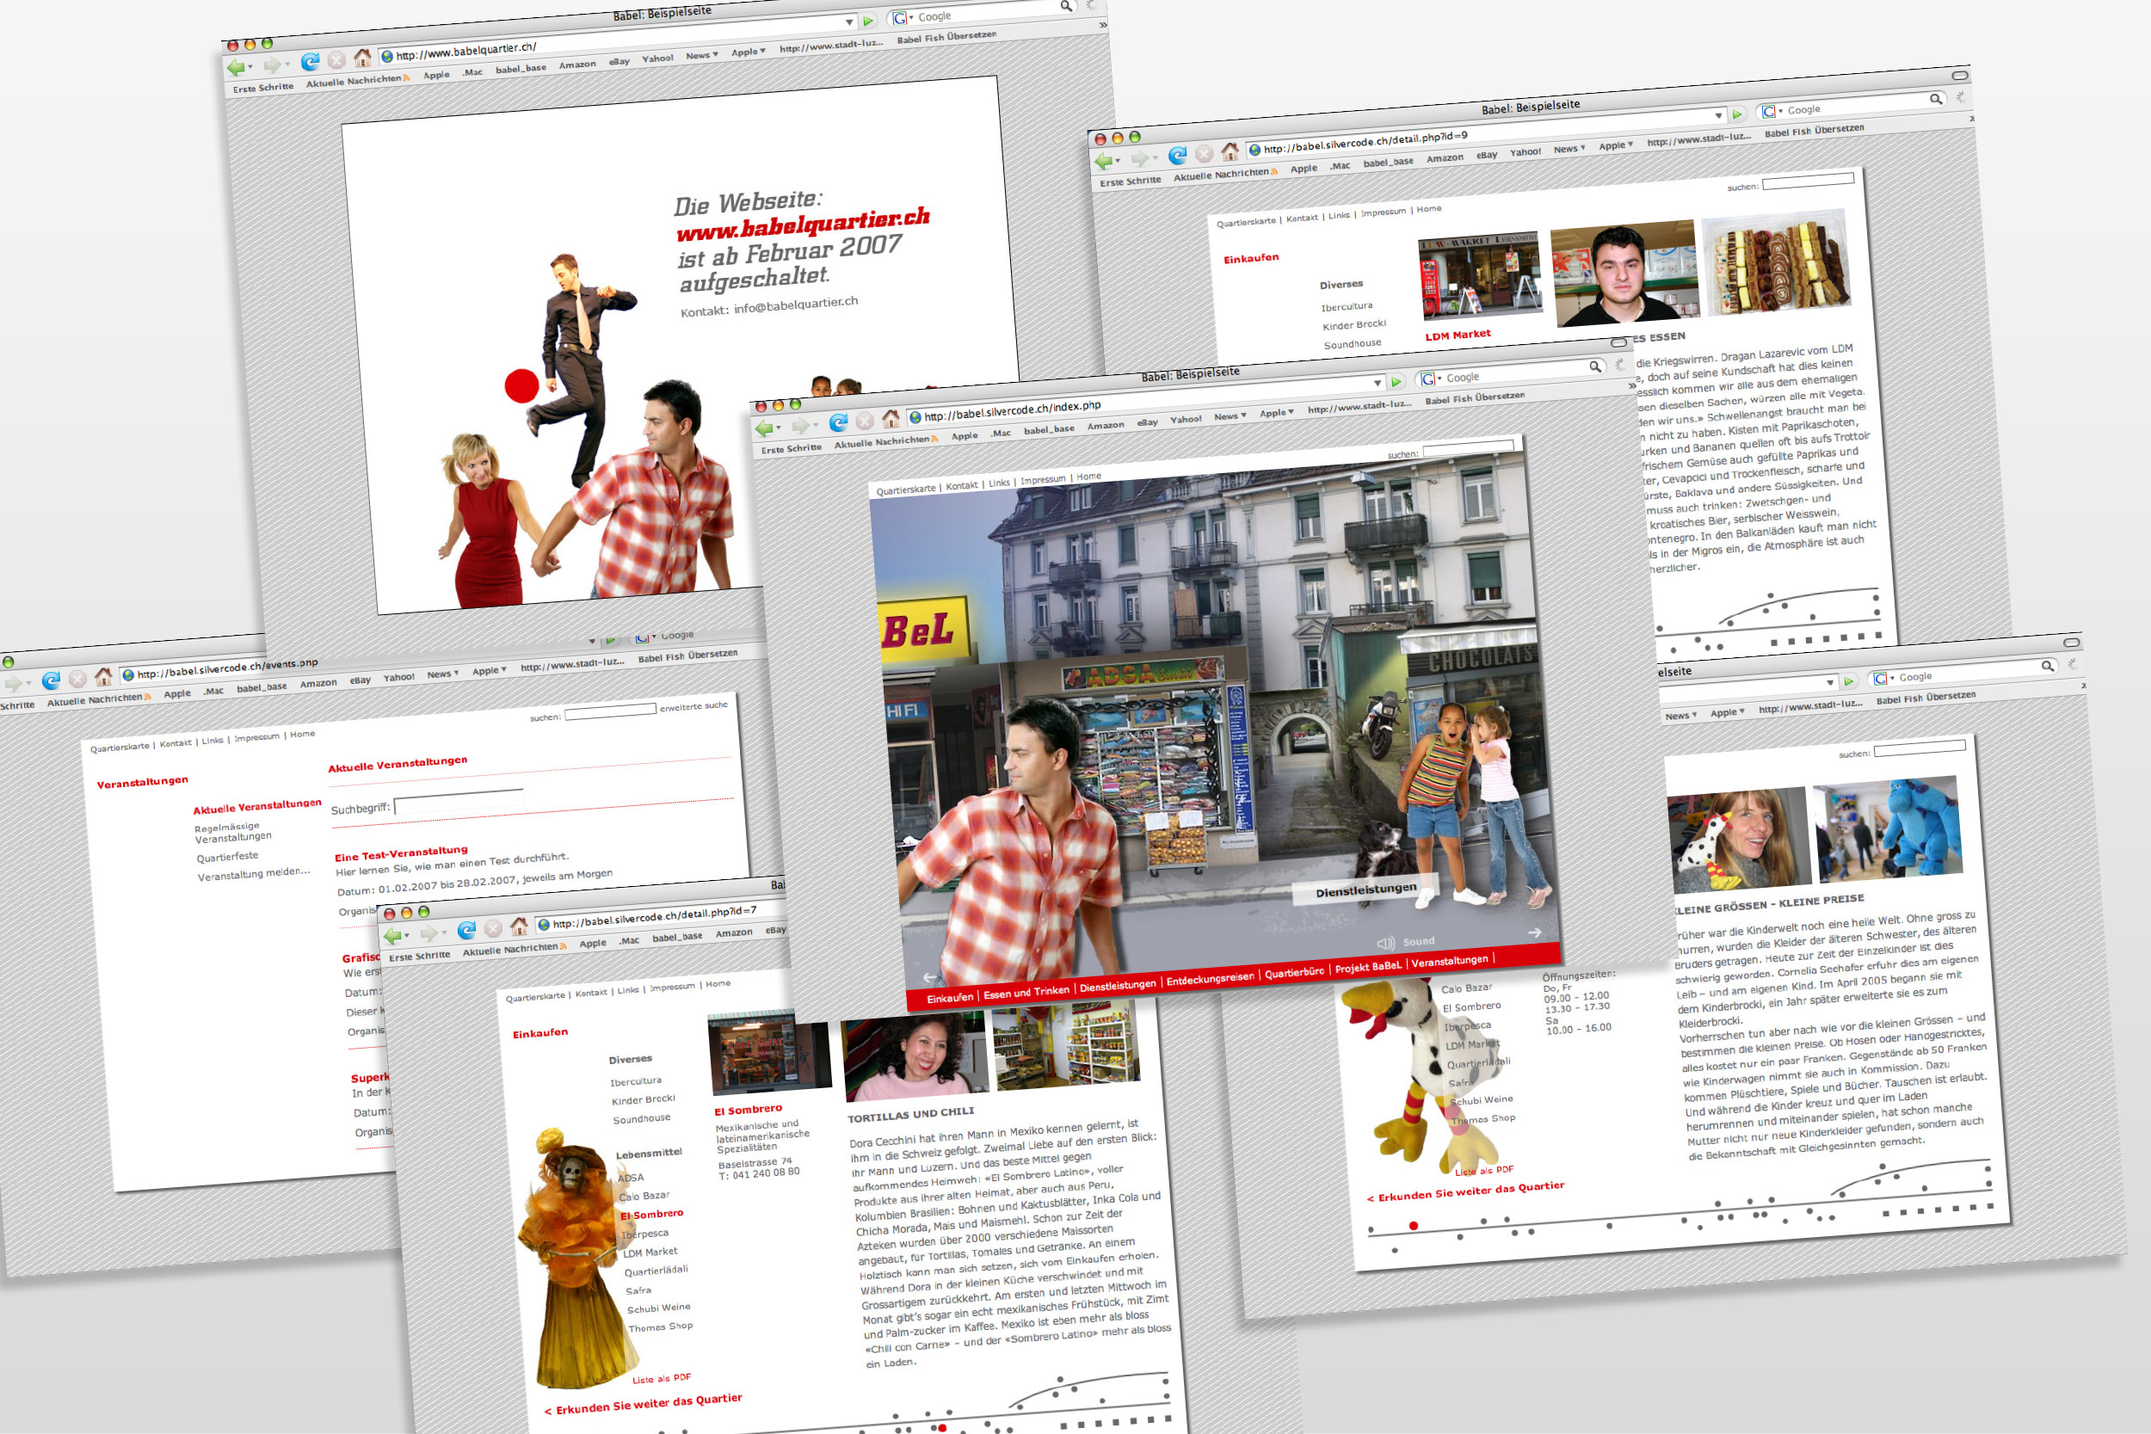The width and height of the screenshot is (2151, 1434).
Task: Click the Kontakt email info@babelquartier.ch
Action: (x=796, y=305)
